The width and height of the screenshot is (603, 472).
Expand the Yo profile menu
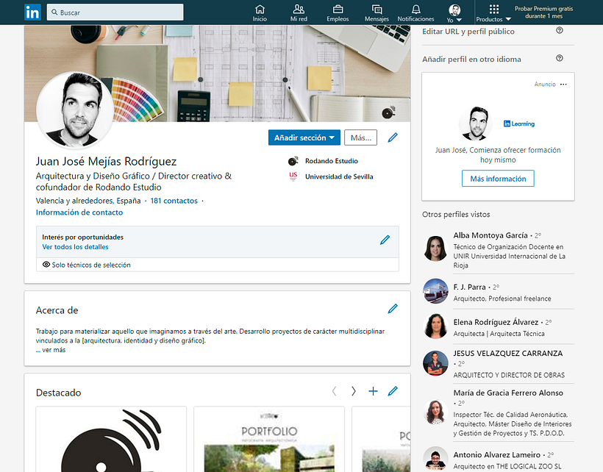pos(455,12)
